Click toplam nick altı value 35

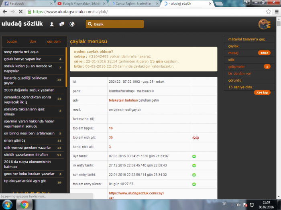coord(111,138)
